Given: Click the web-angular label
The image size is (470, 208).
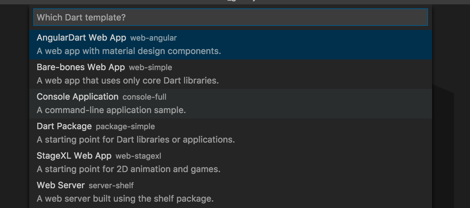Looking at the screenshot, I should tap(153, 38).
